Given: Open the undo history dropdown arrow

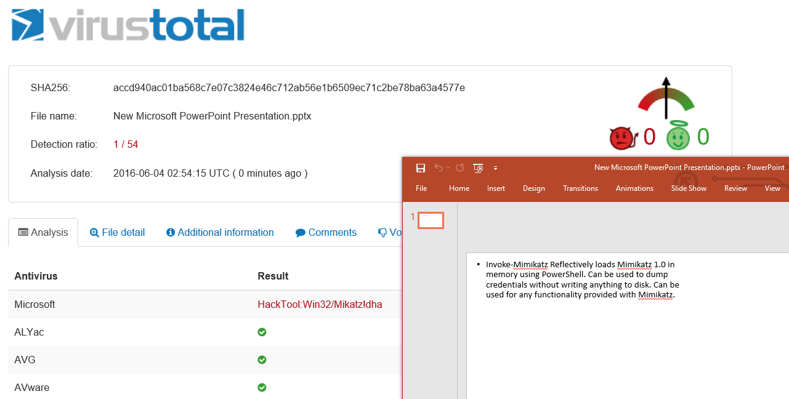Looking at the screenshot, I should click(x=448, y=168).
